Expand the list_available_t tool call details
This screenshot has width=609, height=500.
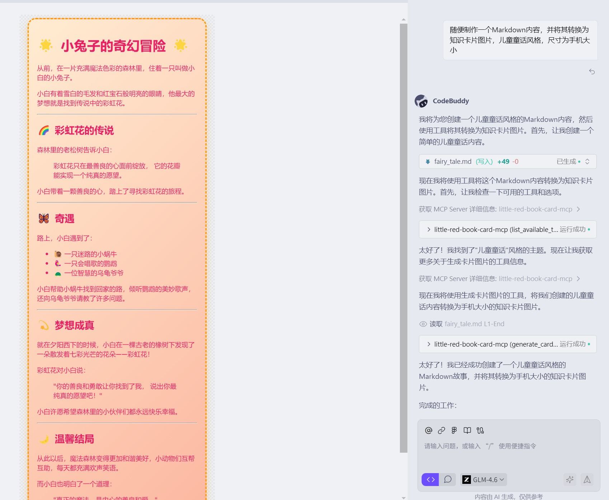(x=429, y=229)
